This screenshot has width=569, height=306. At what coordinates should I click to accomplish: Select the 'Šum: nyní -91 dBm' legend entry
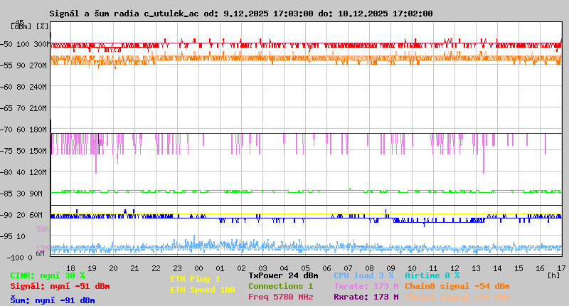53,300
